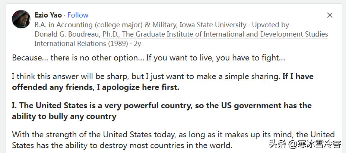Open the Ezio Yao author name link
This screenshot has width=346, height=153.
48,15
